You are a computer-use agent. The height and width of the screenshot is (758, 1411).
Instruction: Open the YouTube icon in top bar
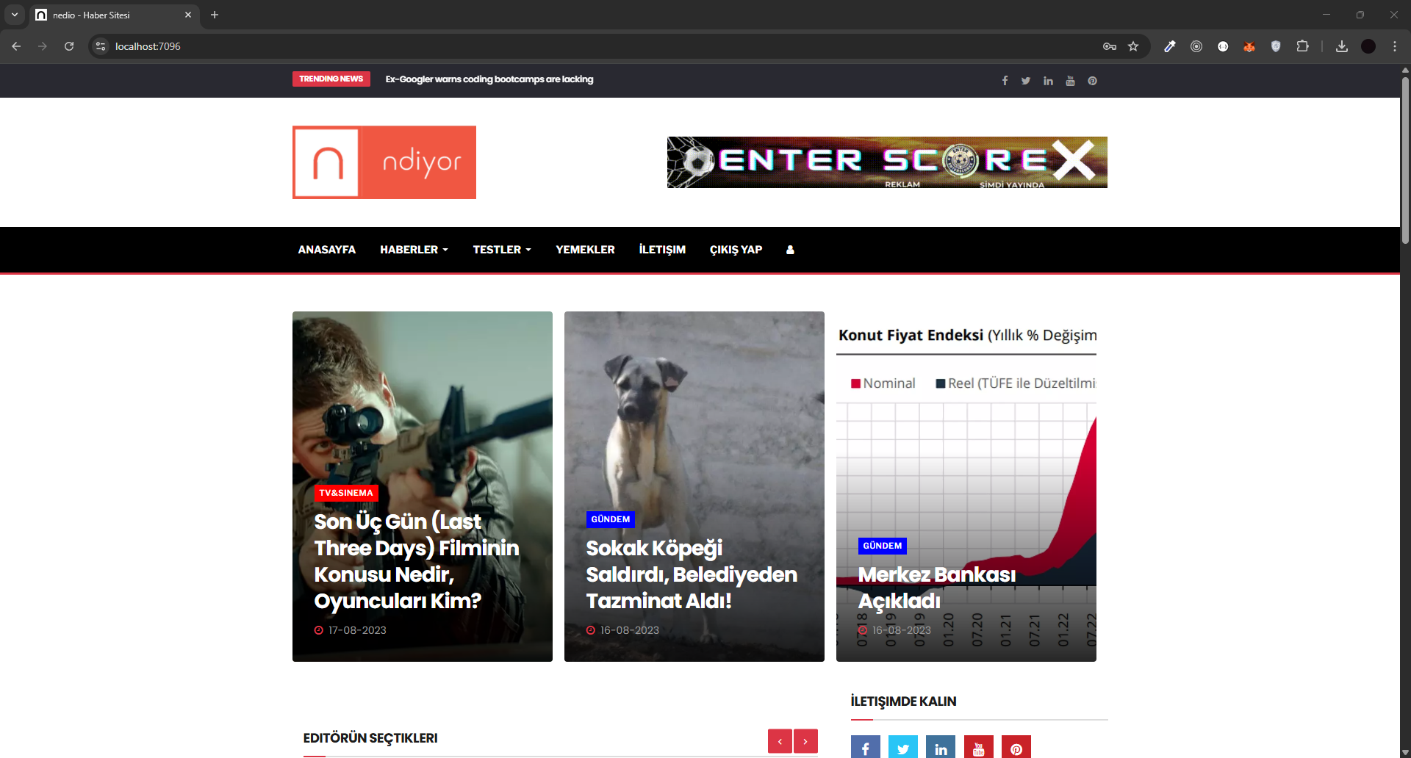click(x=1070, y=81)
